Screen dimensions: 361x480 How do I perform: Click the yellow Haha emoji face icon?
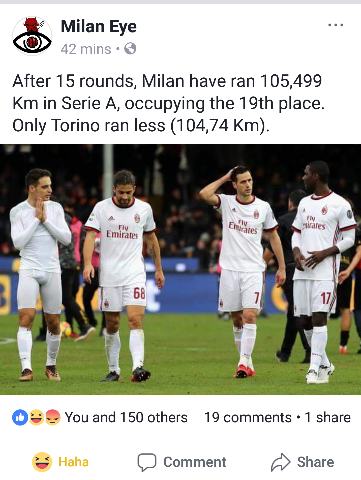click(42, 462)
